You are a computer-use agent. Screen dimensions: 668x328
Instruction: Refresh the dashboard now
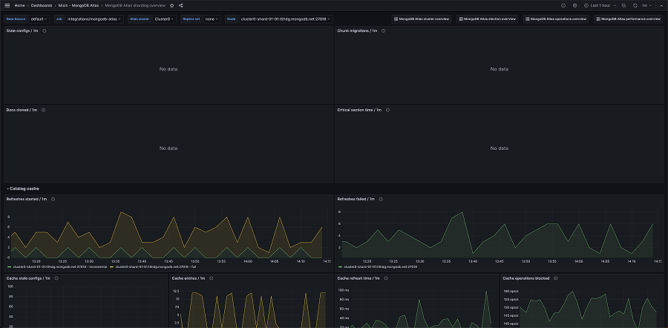tap(635, 5)
